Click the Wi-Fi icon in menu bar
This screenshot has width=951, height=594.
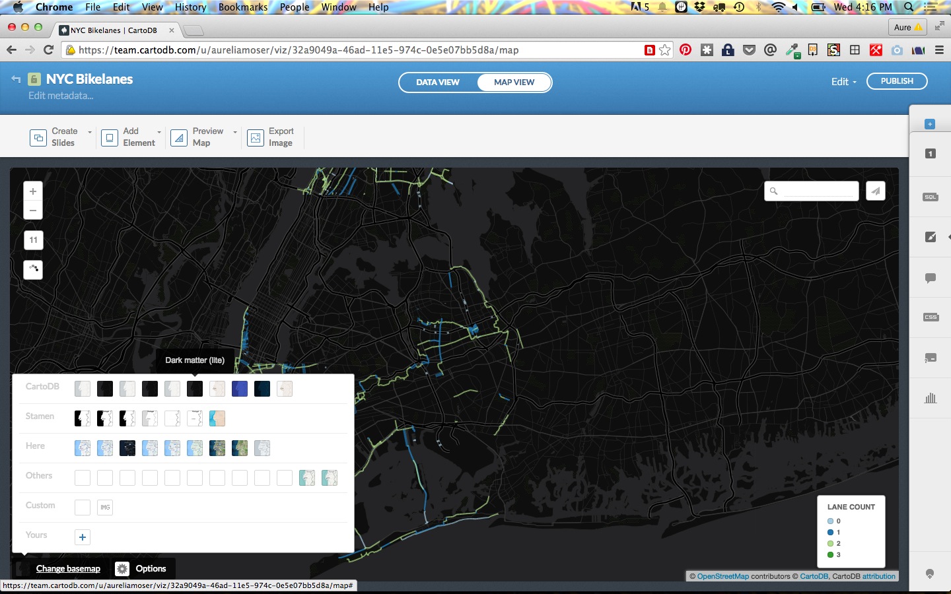pos(779,7)
